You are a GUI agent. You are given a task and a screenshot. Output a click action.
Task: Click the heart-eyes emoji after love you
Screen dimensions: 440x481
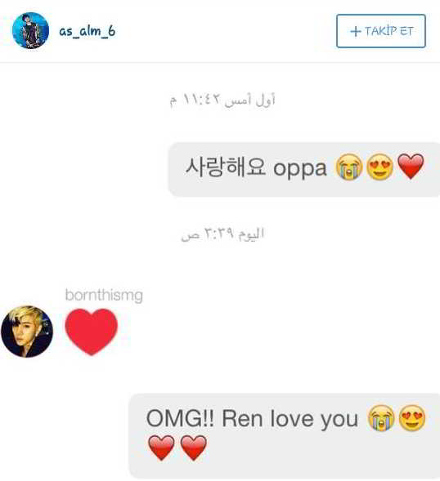point(412,418)
